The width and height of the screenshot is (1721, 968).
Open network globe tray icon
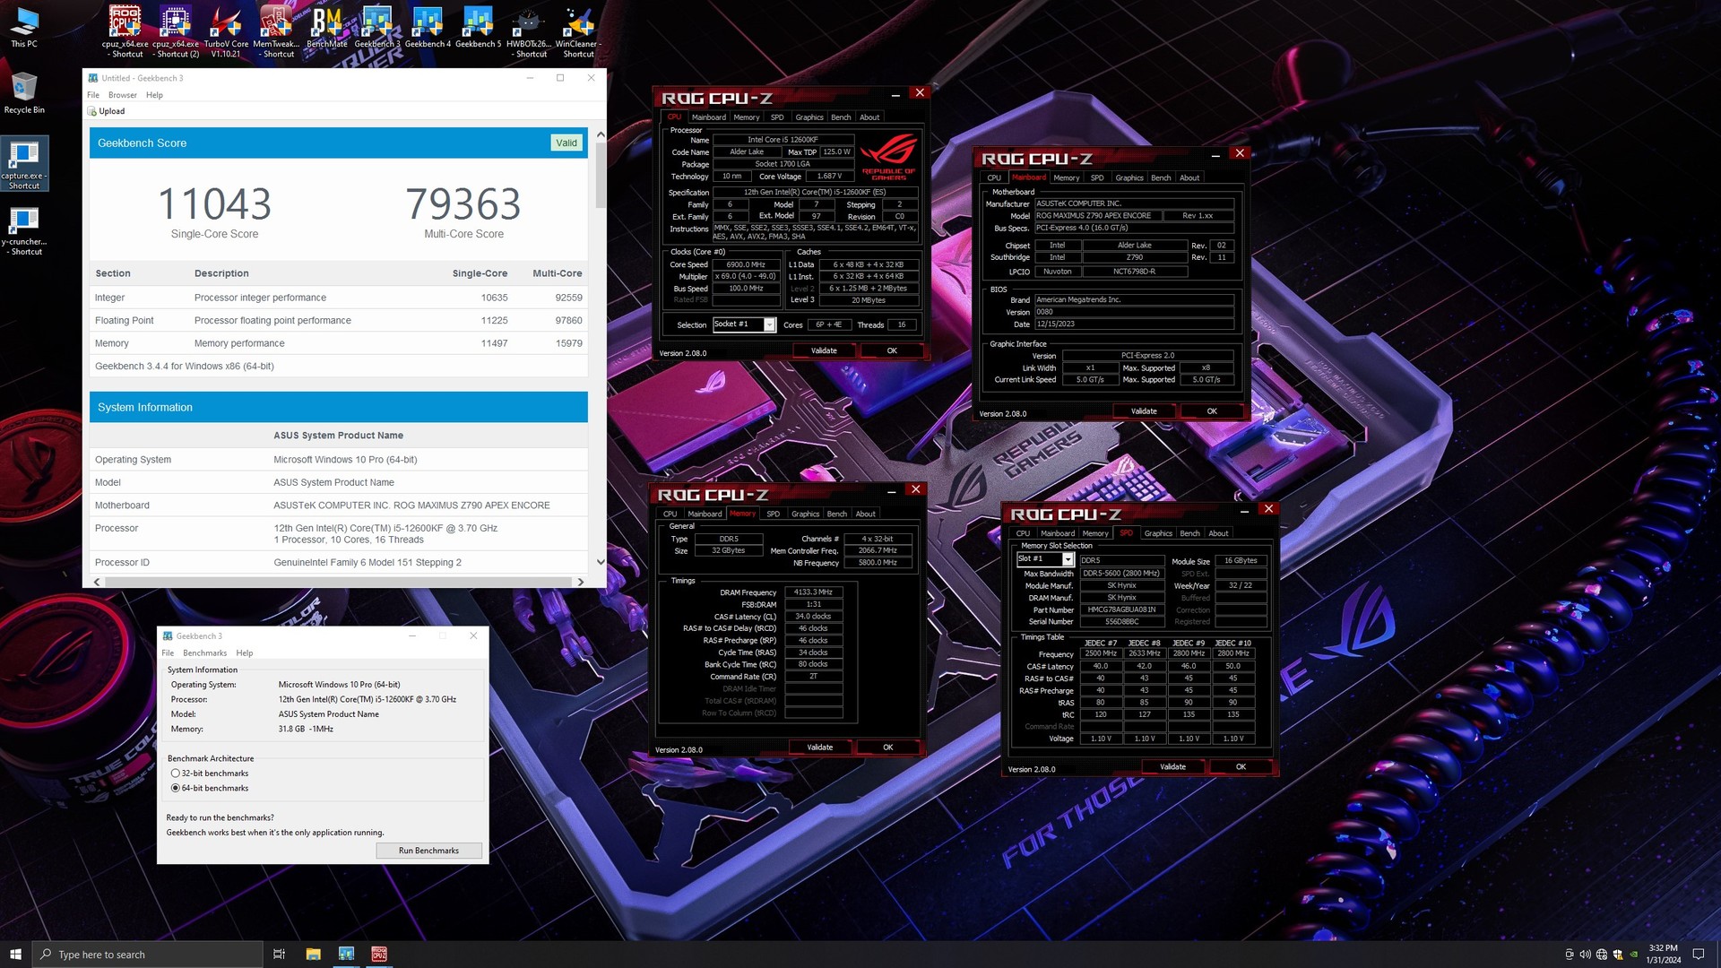point(1601,954)
